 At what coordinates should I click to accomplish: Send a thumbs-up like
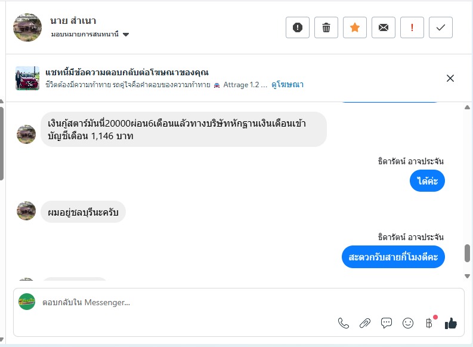coord(451,323)
